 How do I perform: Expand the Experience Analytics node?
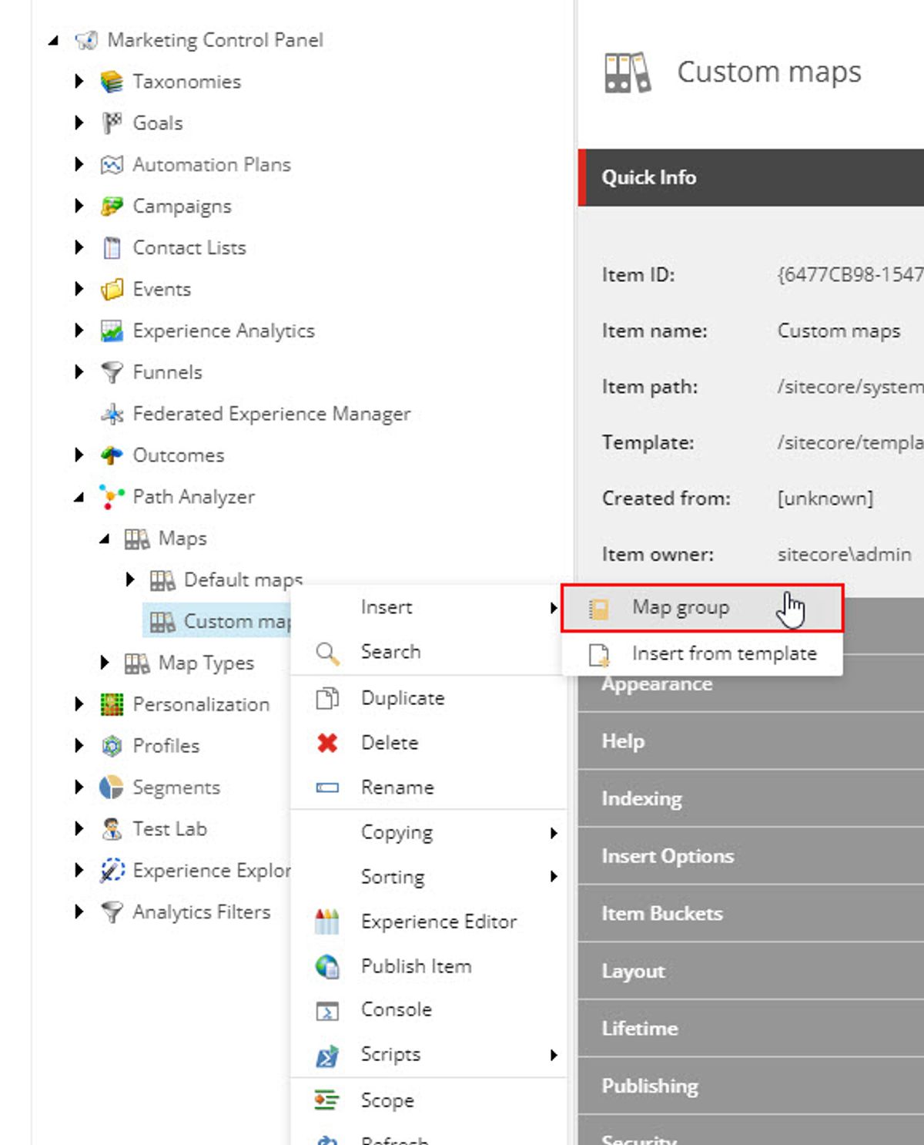click(79, 331)
